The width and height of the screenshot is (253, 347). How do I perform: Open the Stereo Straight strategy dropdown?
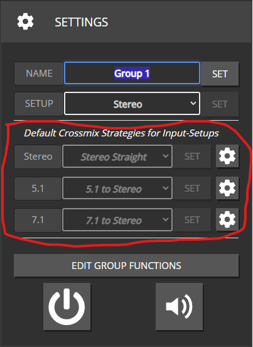(x=117, y=157)
